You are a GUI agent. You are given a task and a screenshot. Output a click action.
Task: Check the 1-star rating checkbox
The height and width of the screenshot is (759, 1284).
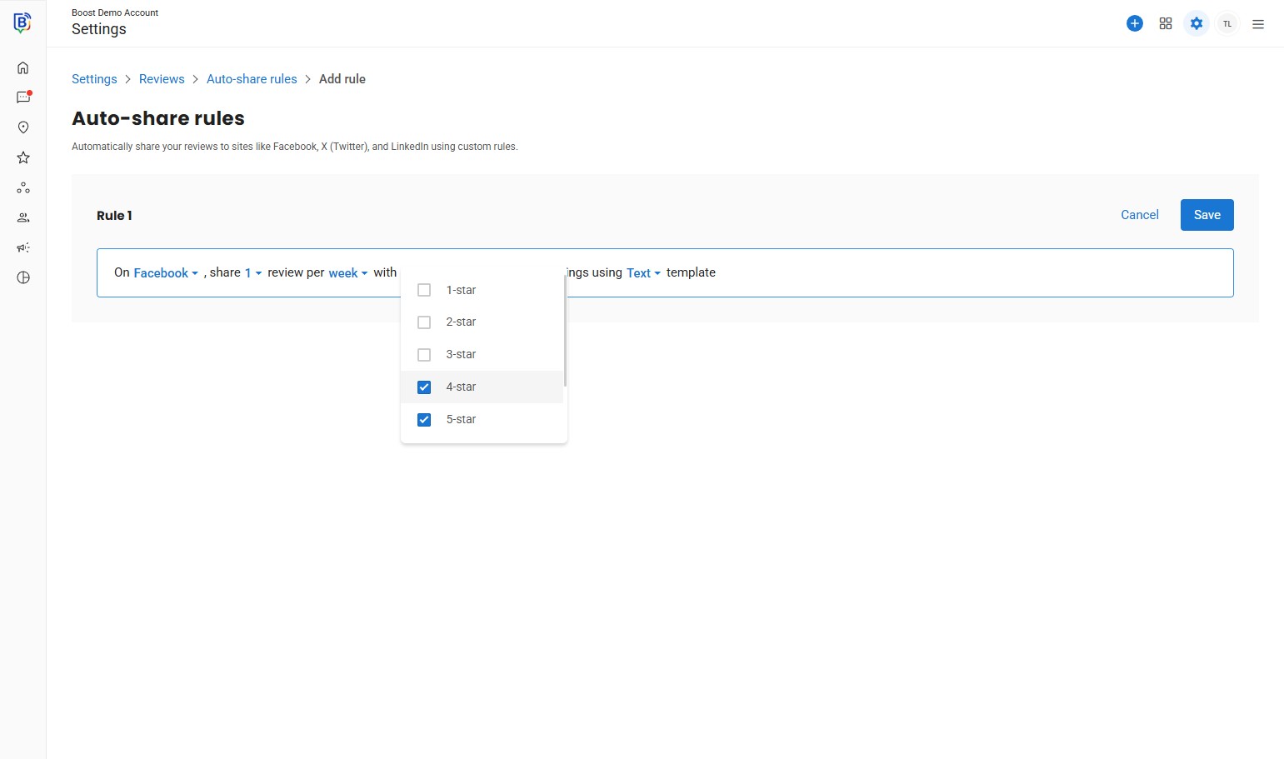click(424, 290)
